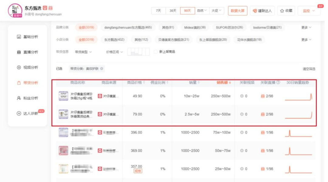Image resolution: width=328 pixels, height=182 pixels.
Task: Filter brand by bodorme/贝德美(21)
Action: 267,28
